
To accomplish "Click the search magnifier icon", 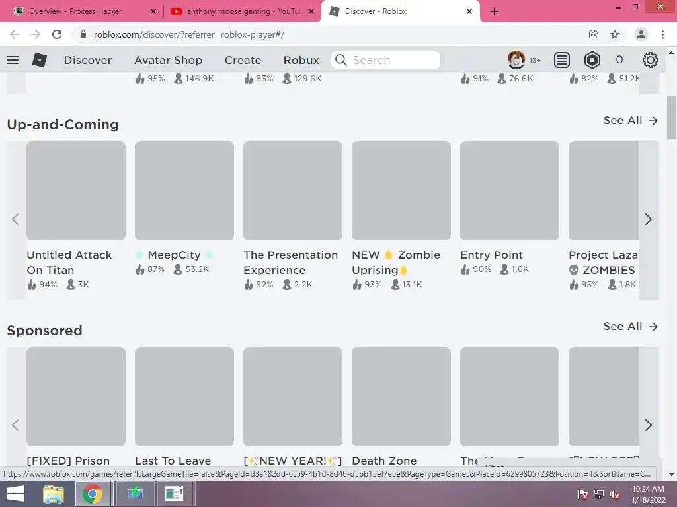I will click(x=341, y=60).
